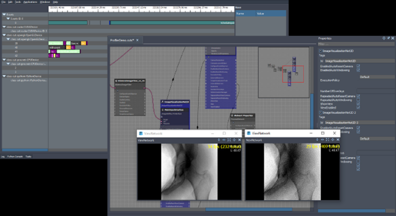Open the File menu
This screenshot has width=396, height=216.
click(x=4, y=2)
